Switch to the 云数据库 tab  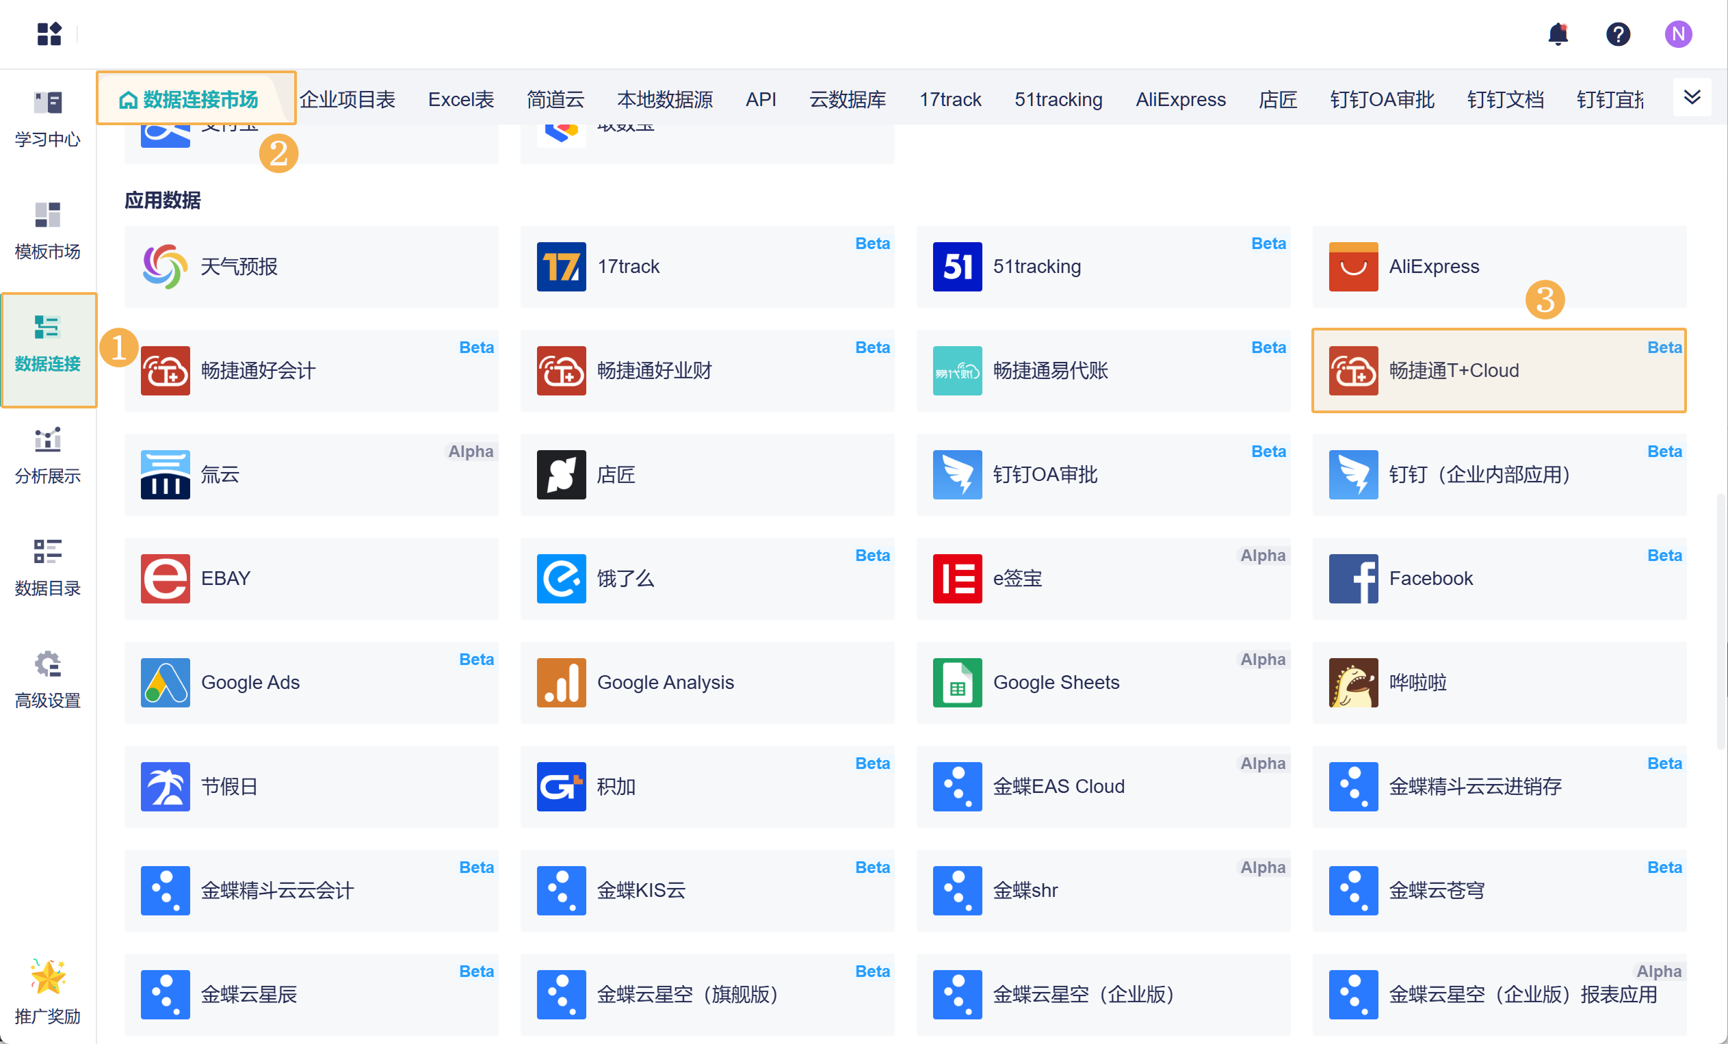pos(847,100)
